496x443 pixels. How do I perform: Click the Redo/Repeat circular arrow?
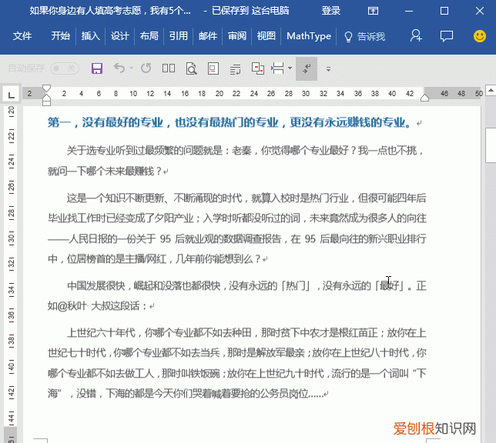click(x=146, y=68)
